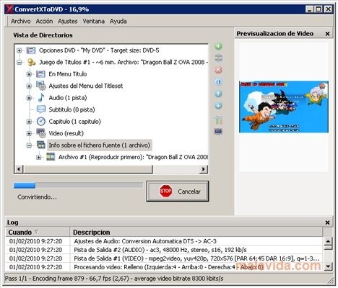Viewport: 338px width, 288px height.
Task: Click the Convirtiendo... status label
Action: tap(37, 197)
